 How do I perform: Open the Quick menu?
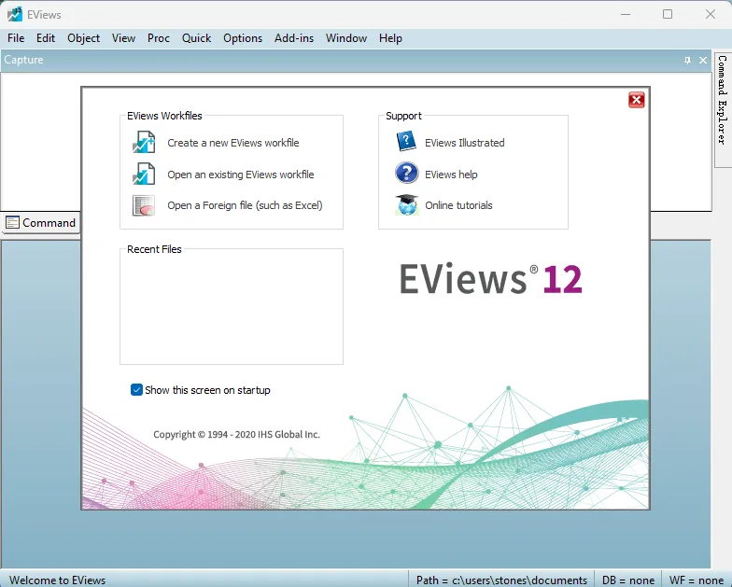pyautogui.click(x=196, y=38)
